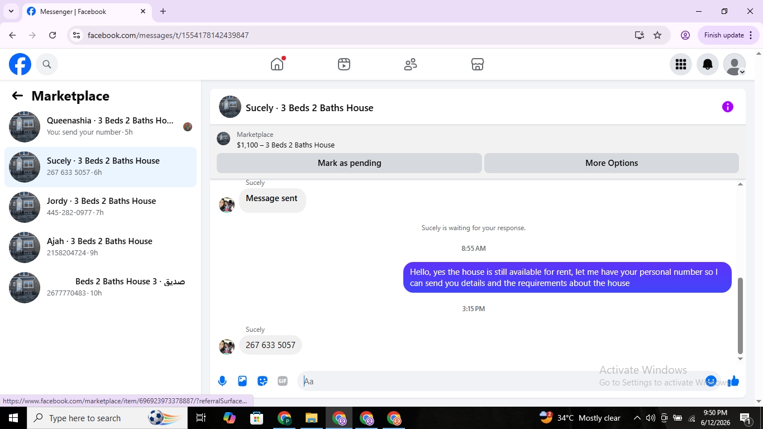Click the "Message sent" bubble
763x429 pixels.
click(x=272, y=200)
